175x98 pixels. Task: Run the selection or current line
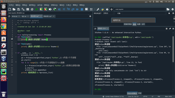[50, 9]
